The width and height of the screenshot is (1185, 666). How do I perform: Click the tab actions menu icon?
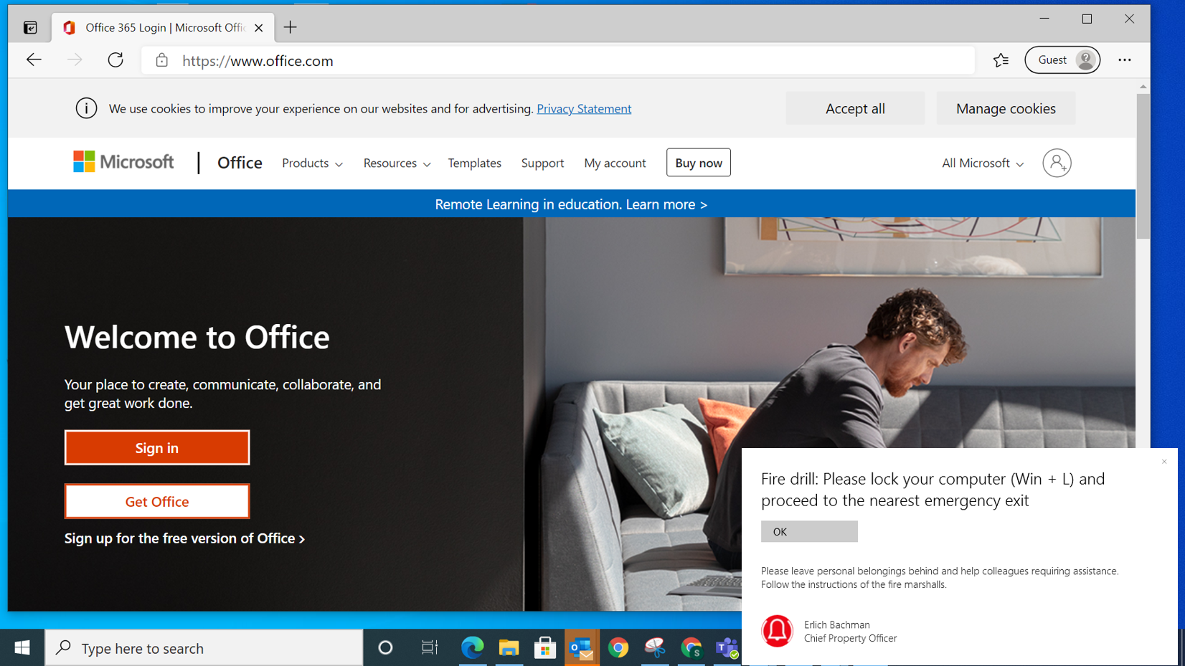[x=30, y=27]
